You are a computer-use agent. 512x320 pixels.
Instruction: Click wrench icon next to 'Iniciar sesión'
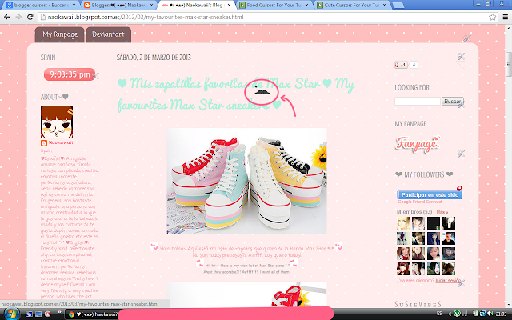(x=461, y=283)
